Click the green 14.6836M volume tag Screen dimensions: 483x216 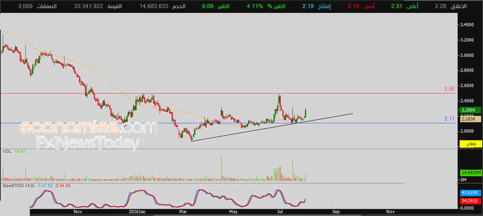(471, 172)
